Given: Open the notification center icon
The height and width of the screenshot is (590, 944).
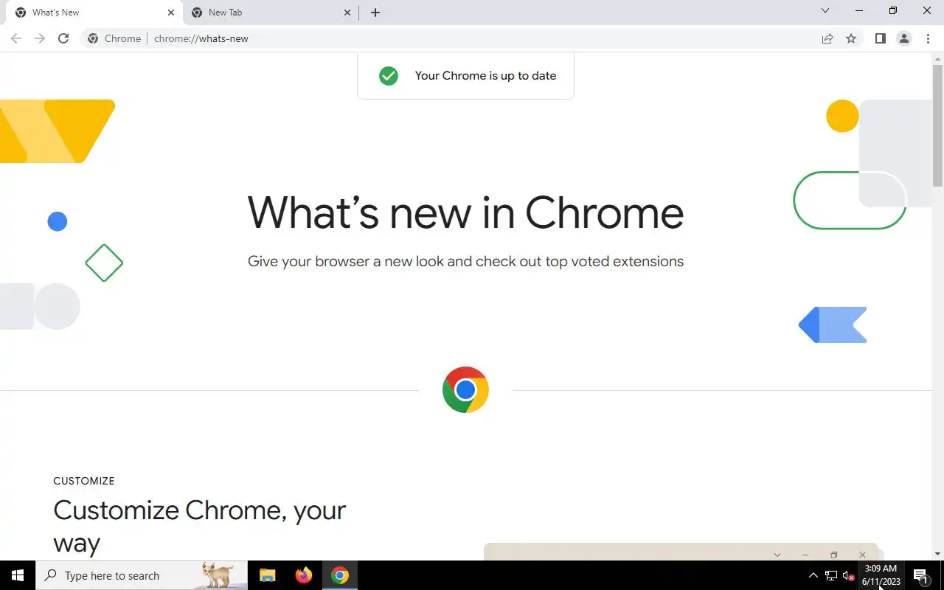Looking at the screenshot, I should [x=920, y=575].
